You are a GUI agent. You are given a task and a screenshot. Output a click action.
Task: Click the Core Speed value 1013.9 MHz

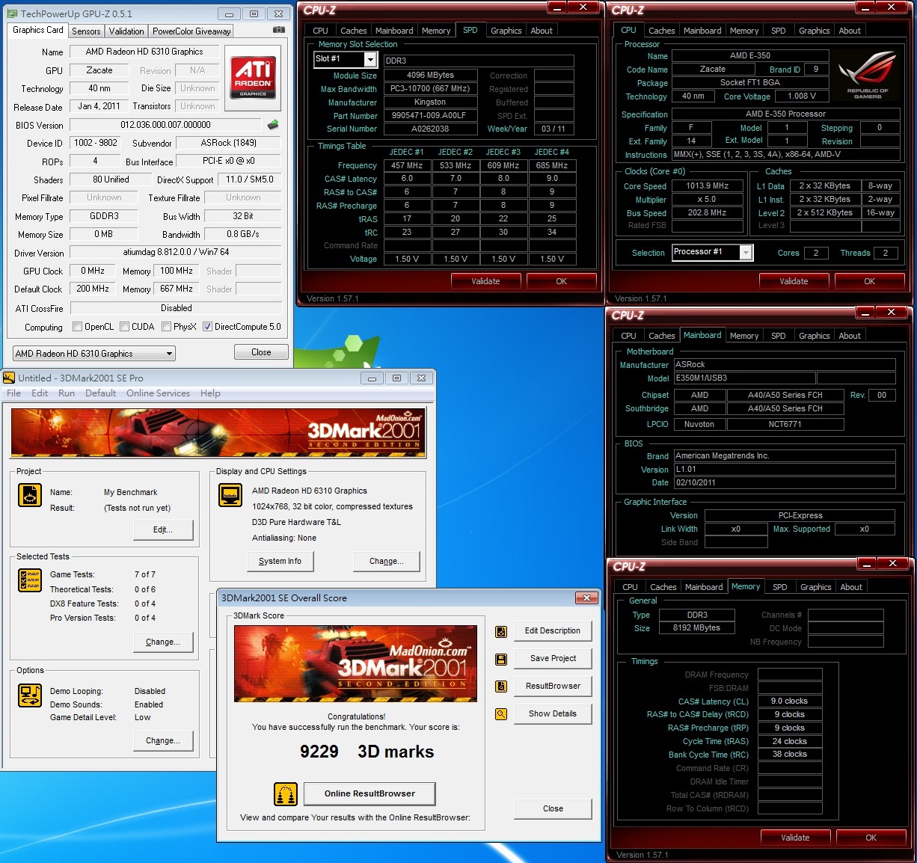point(707,185)
